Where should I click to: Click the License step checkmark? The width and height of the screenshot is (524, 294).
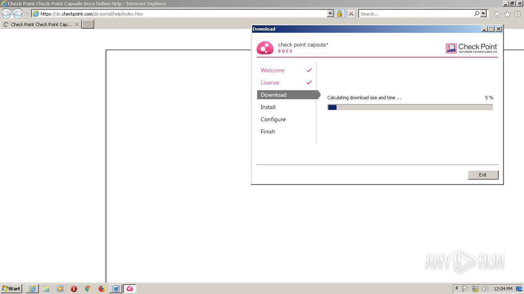click(309, 82)
